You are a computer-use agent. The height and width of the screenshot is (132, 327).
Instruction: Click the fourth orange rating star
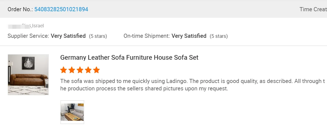(88, 70)
